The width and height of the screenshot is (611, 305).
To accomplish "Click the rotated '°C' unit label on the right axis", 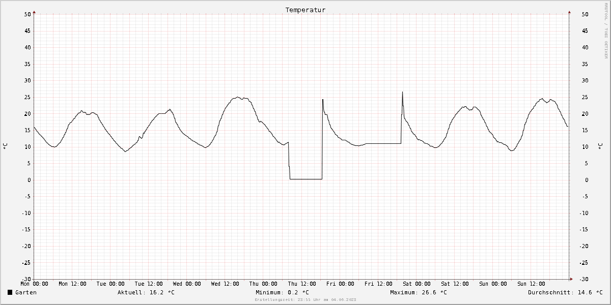I will click(601, 146).
